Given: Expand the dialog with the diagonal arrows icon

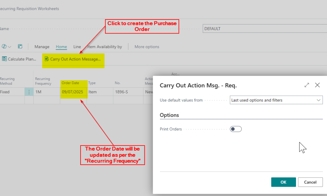Looking at the screenshot, I should tap(307, 85).
